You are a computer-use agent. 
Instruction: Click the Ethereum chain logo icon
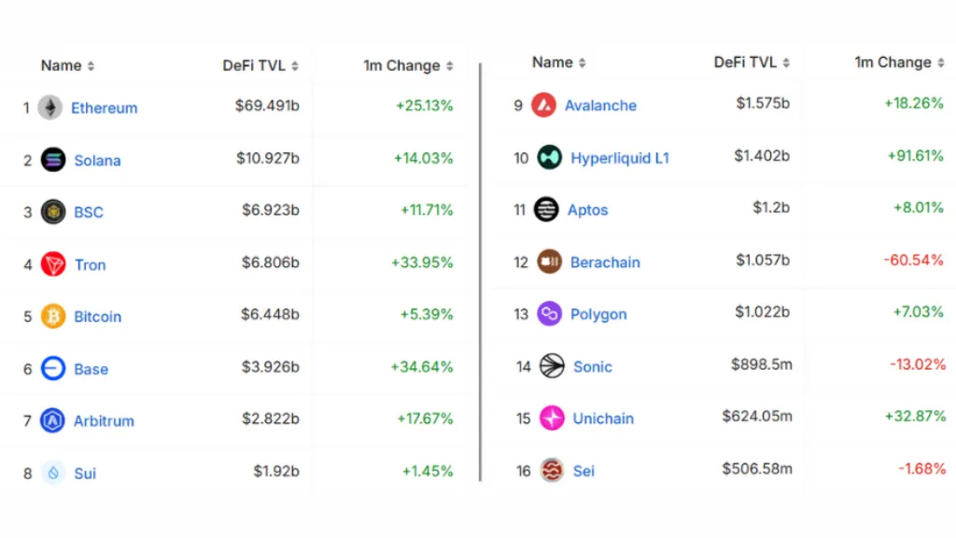[x=50, y=108]
